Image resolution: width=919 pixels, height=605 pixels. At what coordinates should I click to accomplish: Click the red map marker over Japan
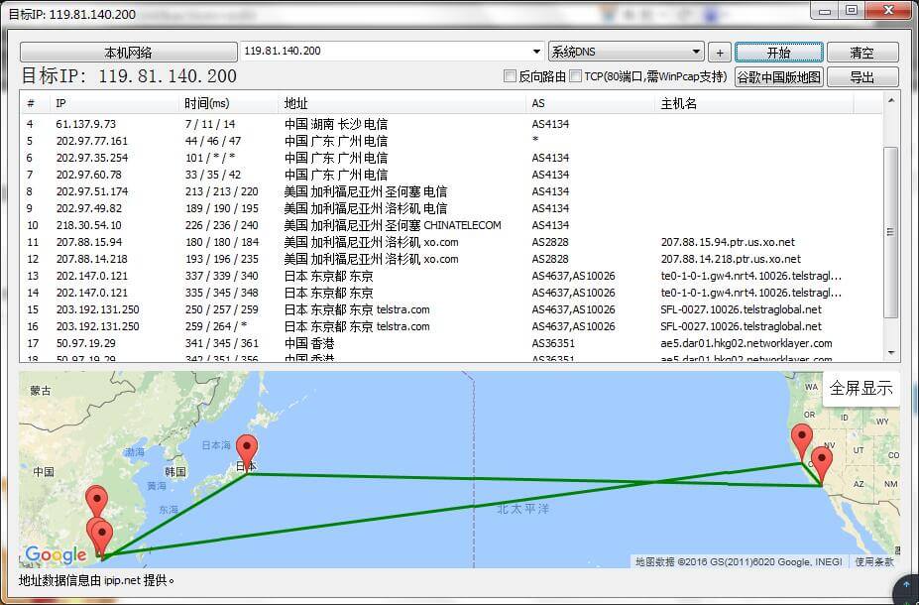point(246,451)
